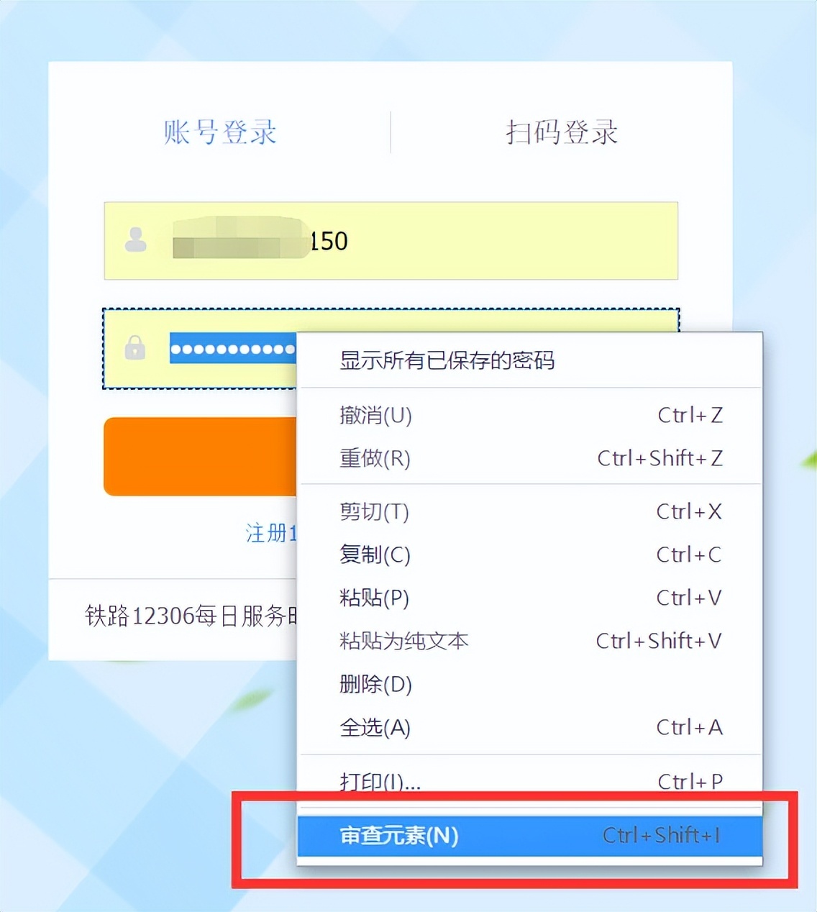Screen dimensions: 817x912
Task: Click the padlock icon in the password field
Action: tap(135, 347)
